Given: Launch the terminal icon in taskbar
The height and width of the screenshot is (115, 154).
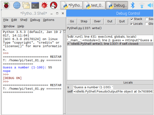Looking at the screenshot, I should (x=35, y=5).
